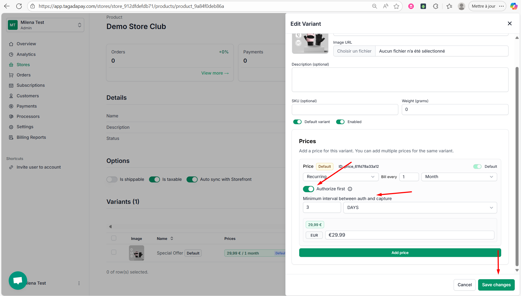Add page to favorites star
Viewport: 521px width, 296px height.
click(x=396, y=6)
